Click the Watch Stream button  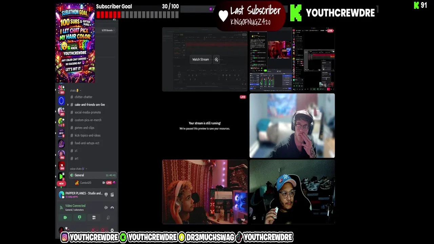tap(201, 60)
